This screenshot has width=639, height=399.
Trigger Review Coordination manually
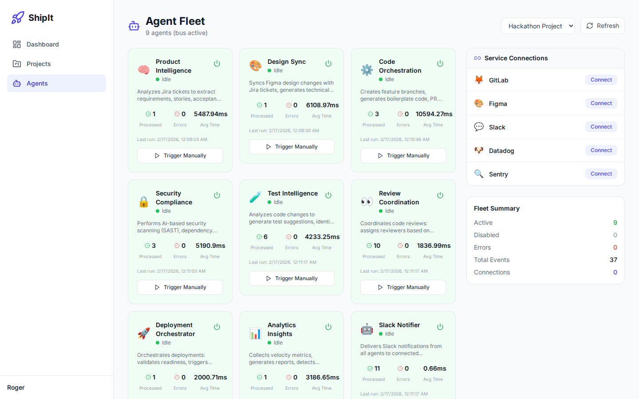(x=403, y=287)
